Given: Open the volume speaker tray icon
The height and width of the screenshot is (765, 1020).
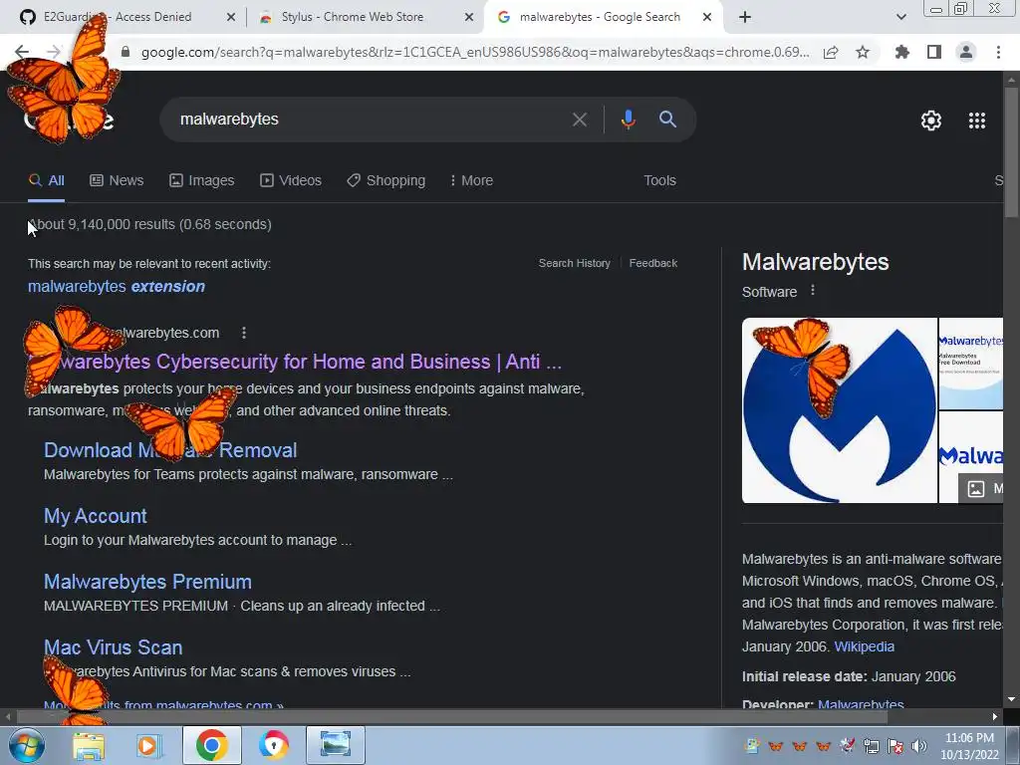Looking at the screenshot, I should [x=919, y=746].
